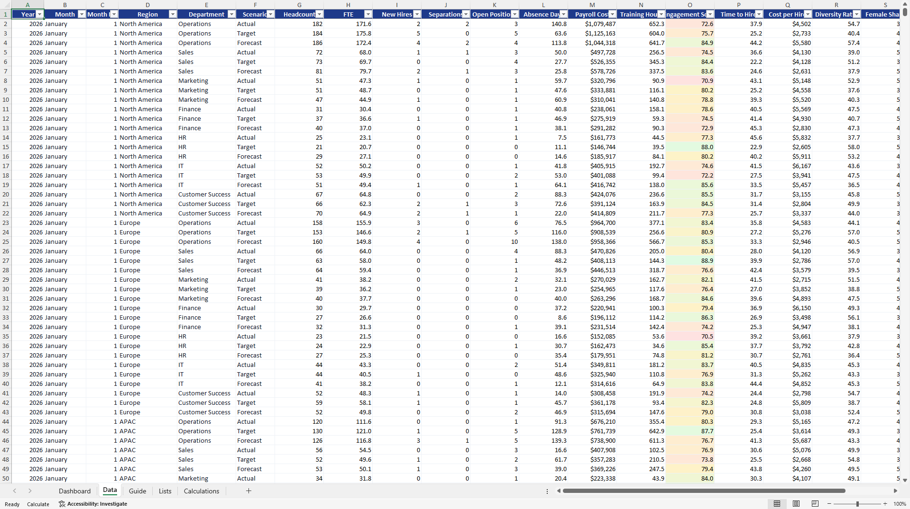This screenshot has width=910, height=509.
Task: Click the next sheet navigation arrow
Action: coord(30,491)
